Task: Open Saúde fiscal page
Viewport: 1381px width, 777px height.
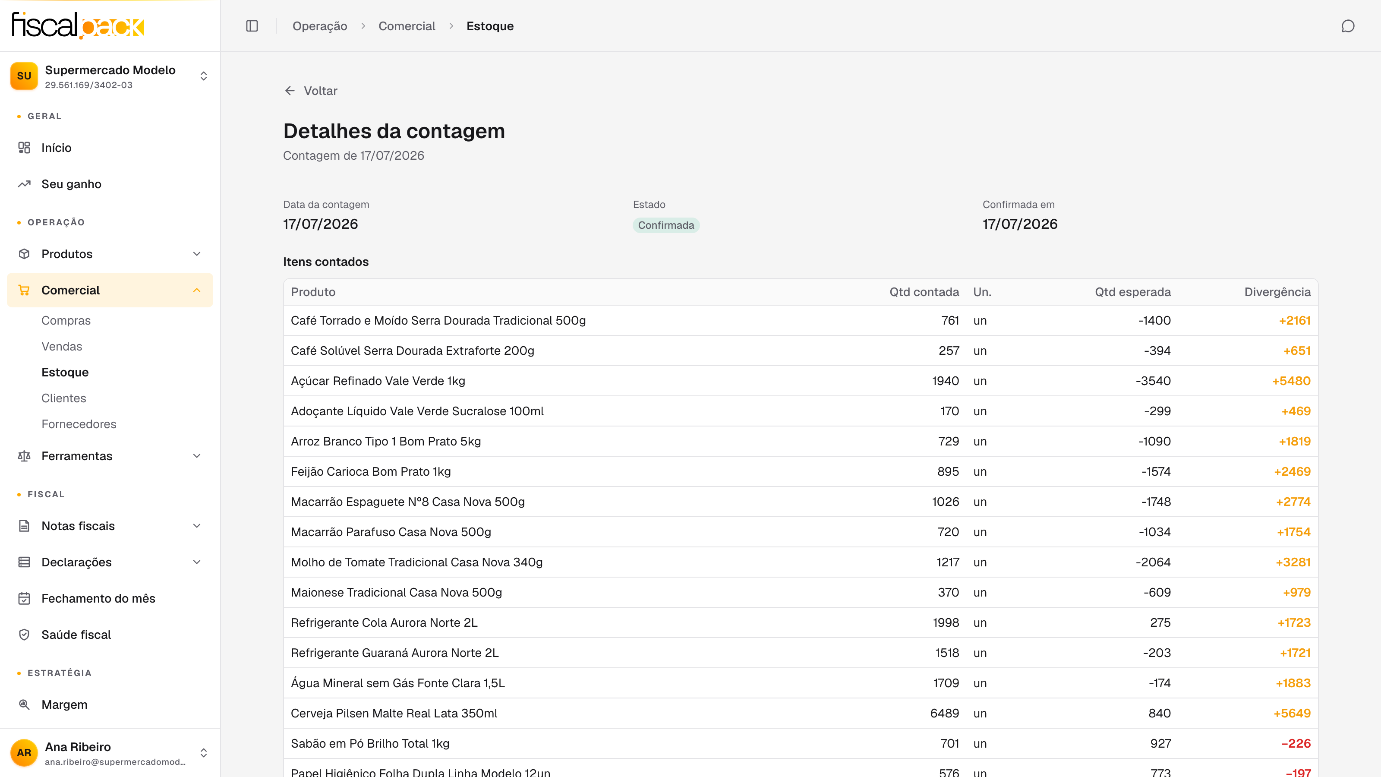Action: click(x=110, y=635)
